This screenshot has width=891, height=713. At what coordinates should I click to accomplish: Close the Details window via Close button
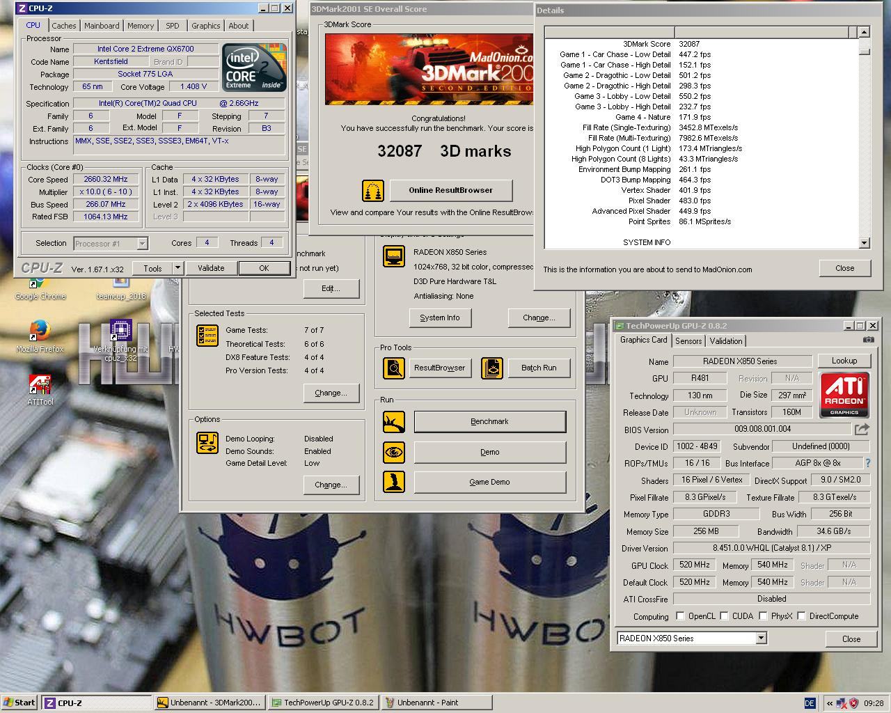coord(844,268)
